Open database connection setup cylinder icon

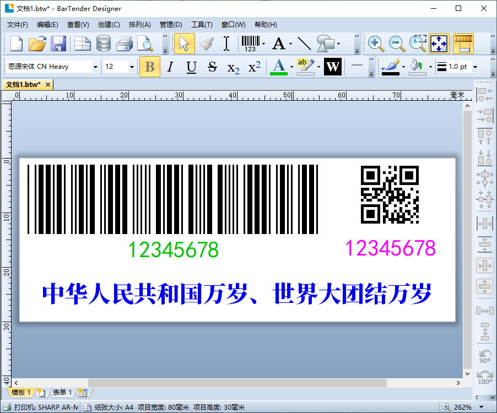(104, 44)
